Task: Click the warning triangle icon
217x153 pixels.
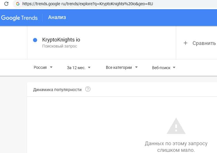Action: (x=176, y=126)
